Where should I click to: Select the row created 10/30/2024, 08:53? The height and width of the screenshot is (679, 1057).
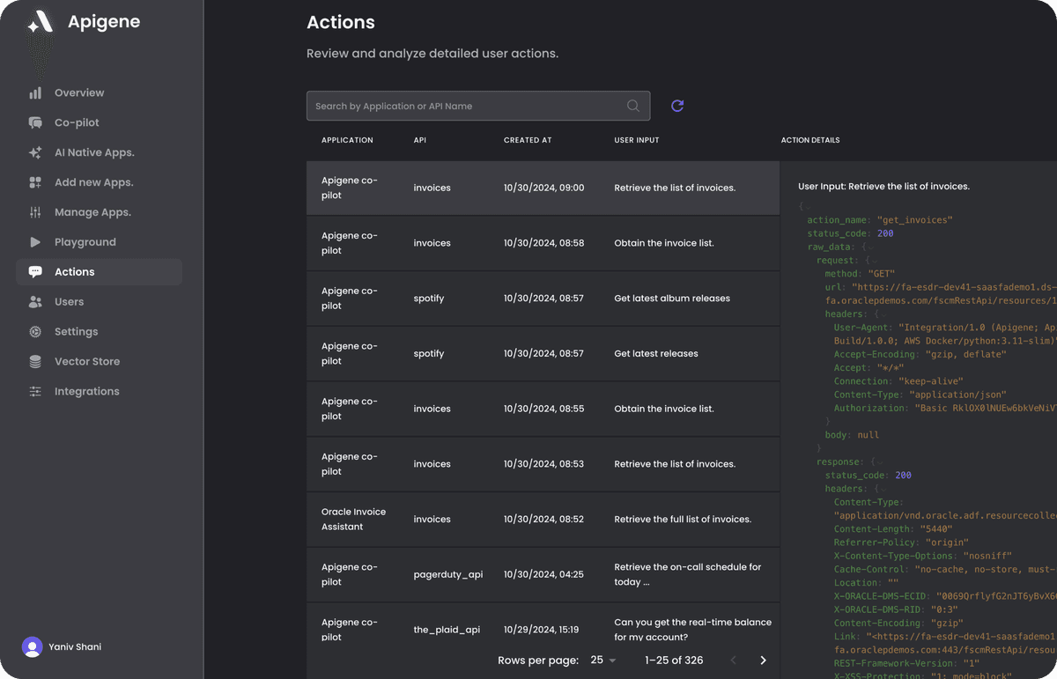pyautogui.click(x=543, y=464)
